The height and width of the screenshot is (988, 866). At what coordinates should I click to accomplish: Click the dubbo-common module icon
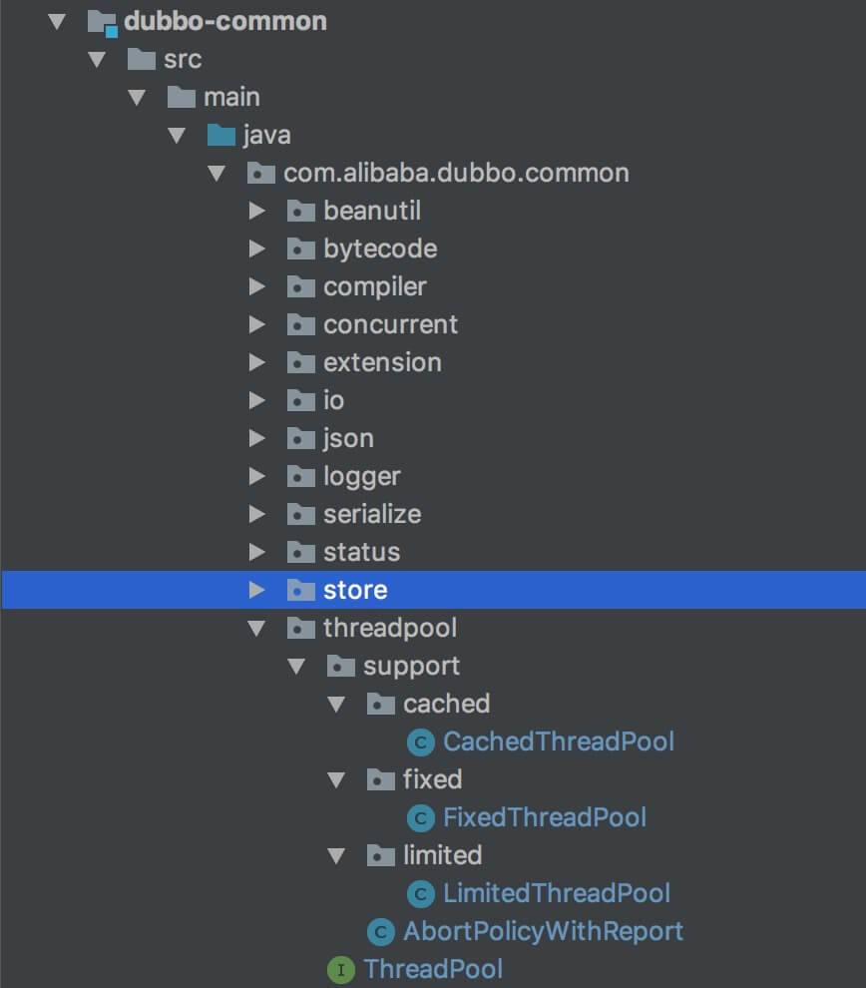102,21
